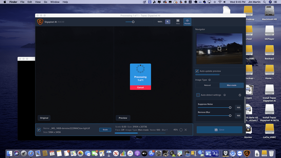Open the Apple menu
281x158 pixels.
click(x=5, y=2)
